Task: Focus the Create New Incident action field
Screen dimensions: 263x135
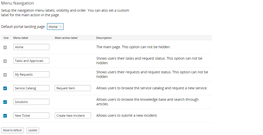Action: coord(73,116)
